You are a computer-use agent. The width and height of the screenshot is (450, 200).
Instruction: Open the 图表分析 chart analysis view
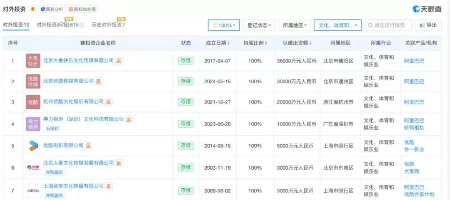pyautogui.click(x=52, y=9)
